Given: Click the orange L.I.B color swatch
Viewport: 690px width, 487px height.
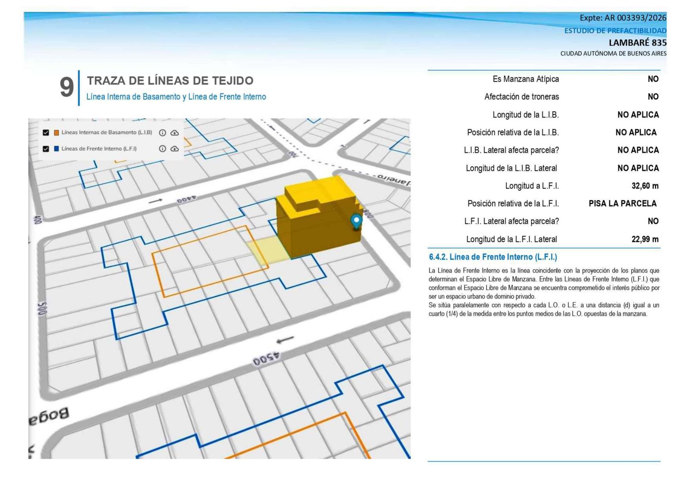Looking at the screenshot, I should [56, 133].
